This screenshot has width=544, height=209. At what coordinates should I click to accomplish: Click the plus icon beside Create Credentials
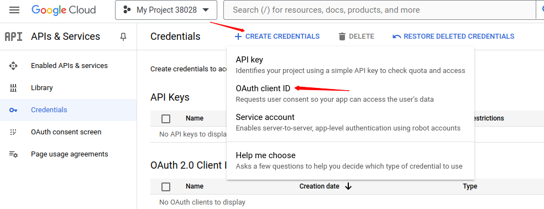point(238,36)
